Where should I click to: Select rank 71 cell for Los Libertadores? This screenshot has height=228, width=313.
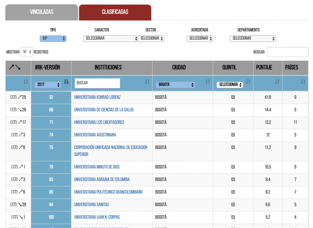click(51, 123)
